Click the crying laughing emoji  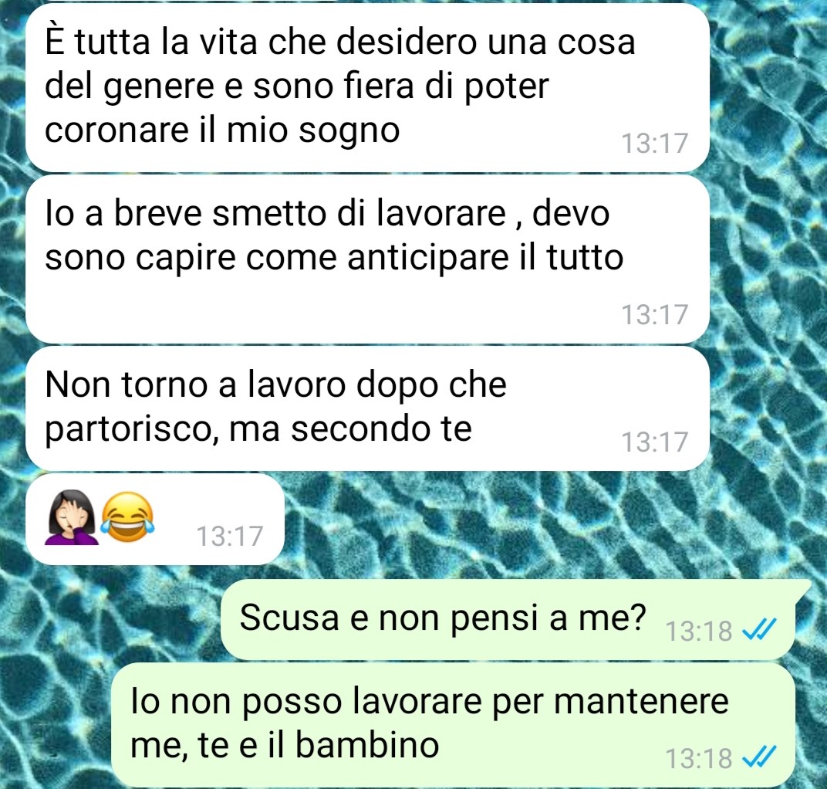click(x=127, y=516)
